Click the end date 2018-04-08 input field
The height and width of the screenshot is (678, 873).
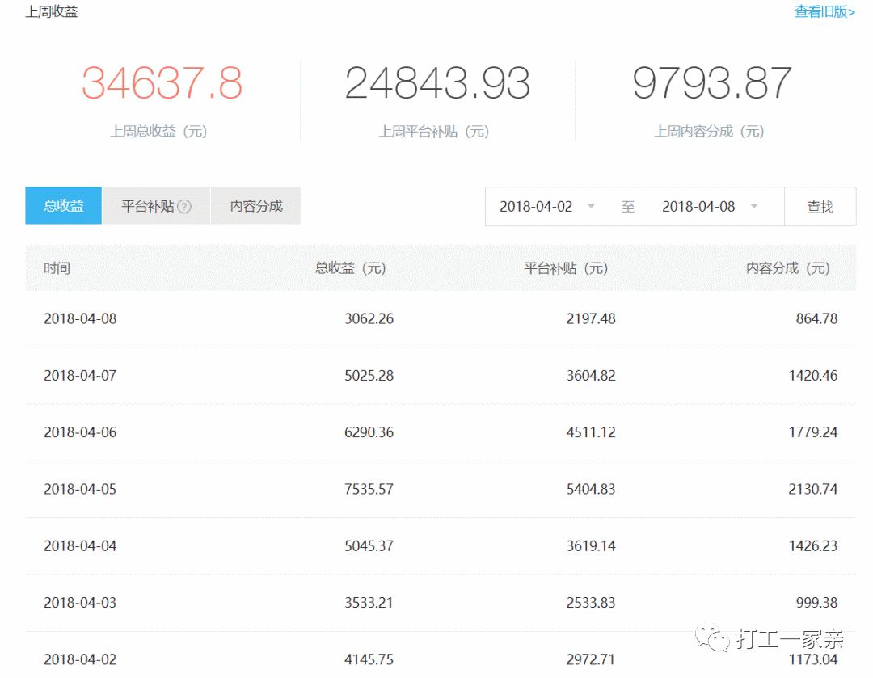coord(698,207)
